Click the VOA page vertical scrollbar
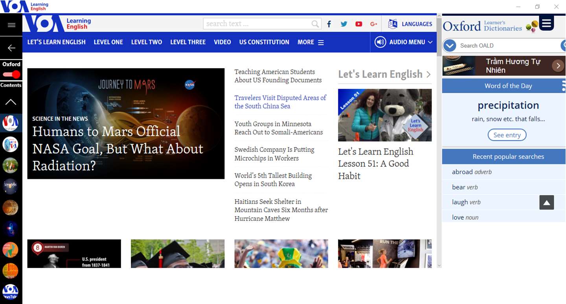This screenshot has height=304, width=566. tap(439, 37)
